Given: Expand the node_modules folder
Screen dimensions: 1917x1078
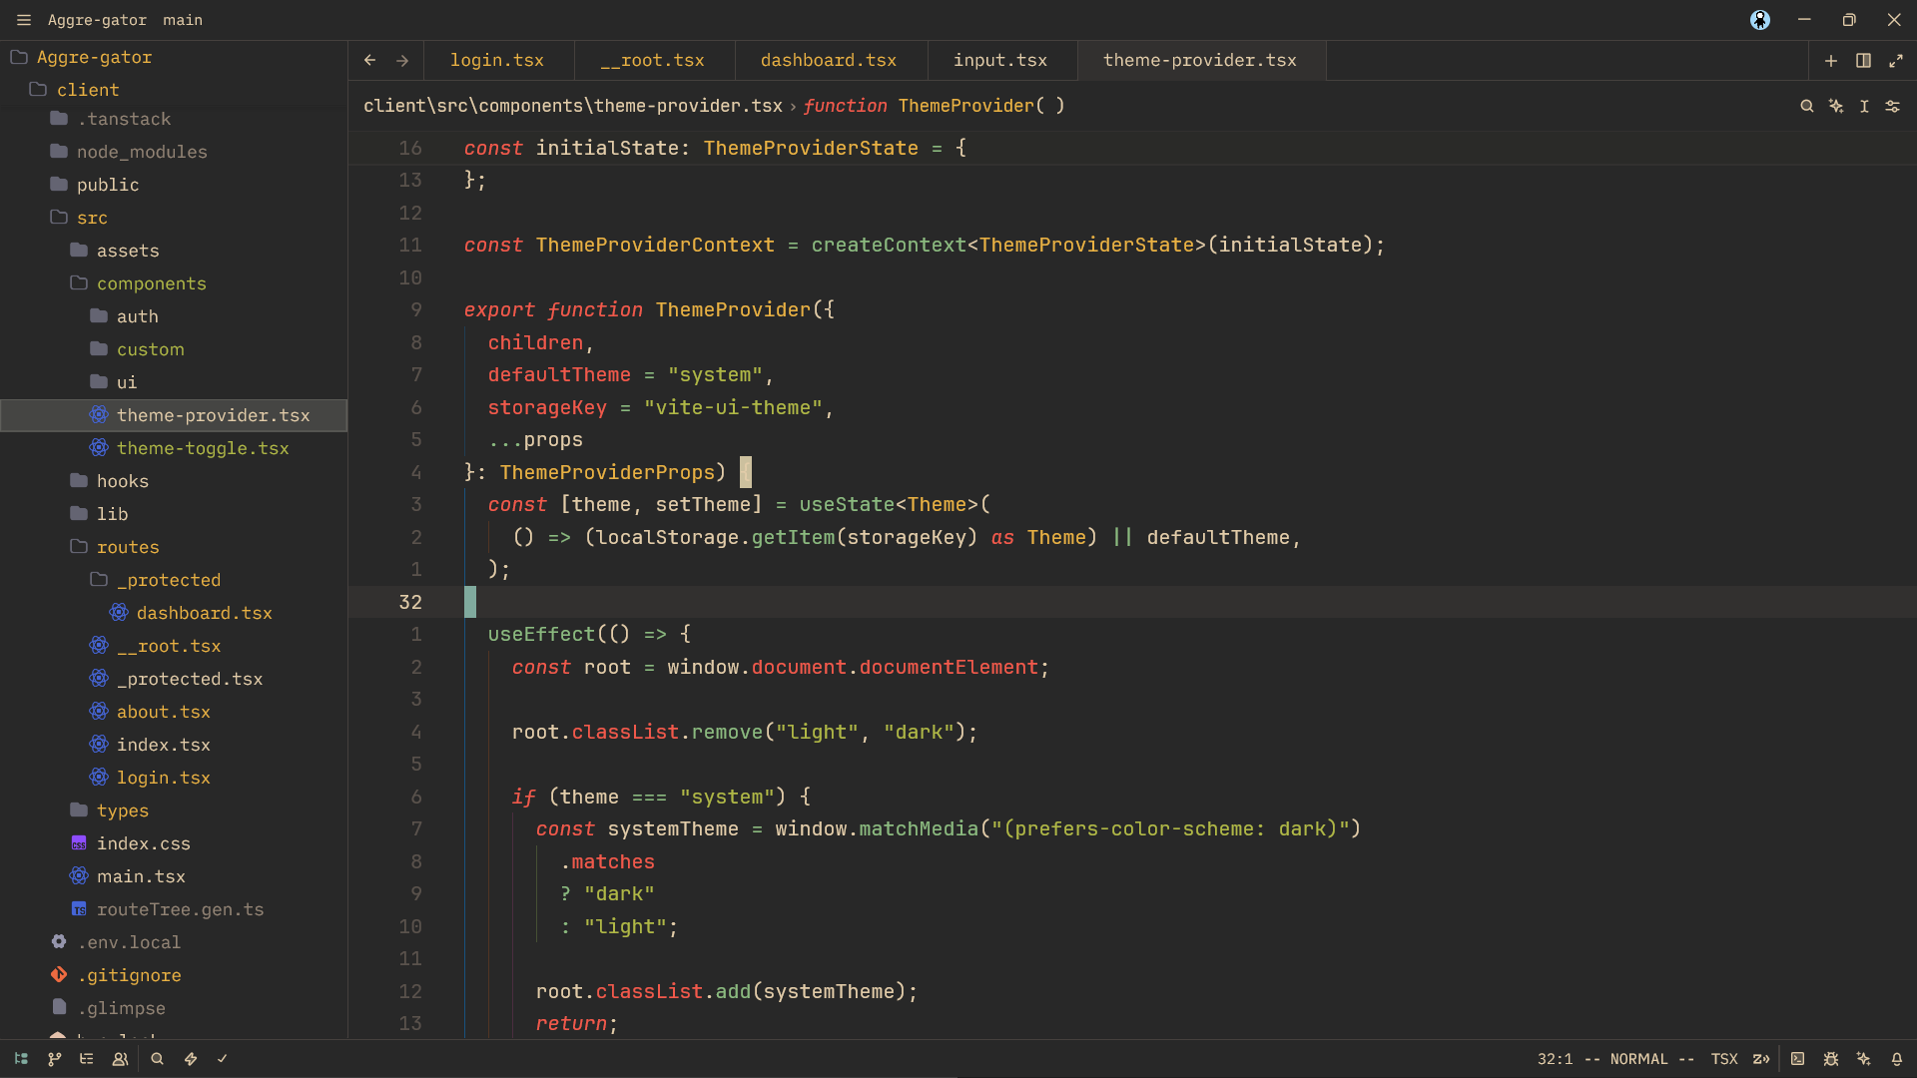Looking at the screenshot, I should pos(174,152).
